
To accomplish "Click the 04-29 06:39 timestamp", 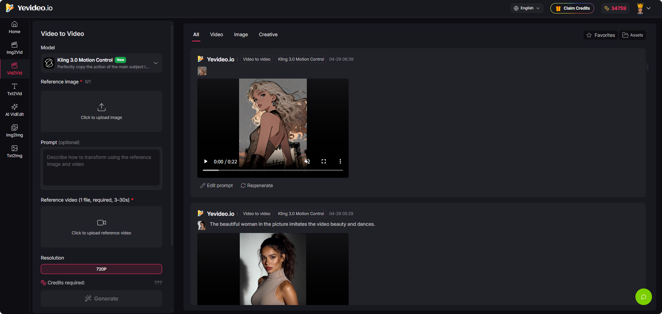I will point(341,59).
